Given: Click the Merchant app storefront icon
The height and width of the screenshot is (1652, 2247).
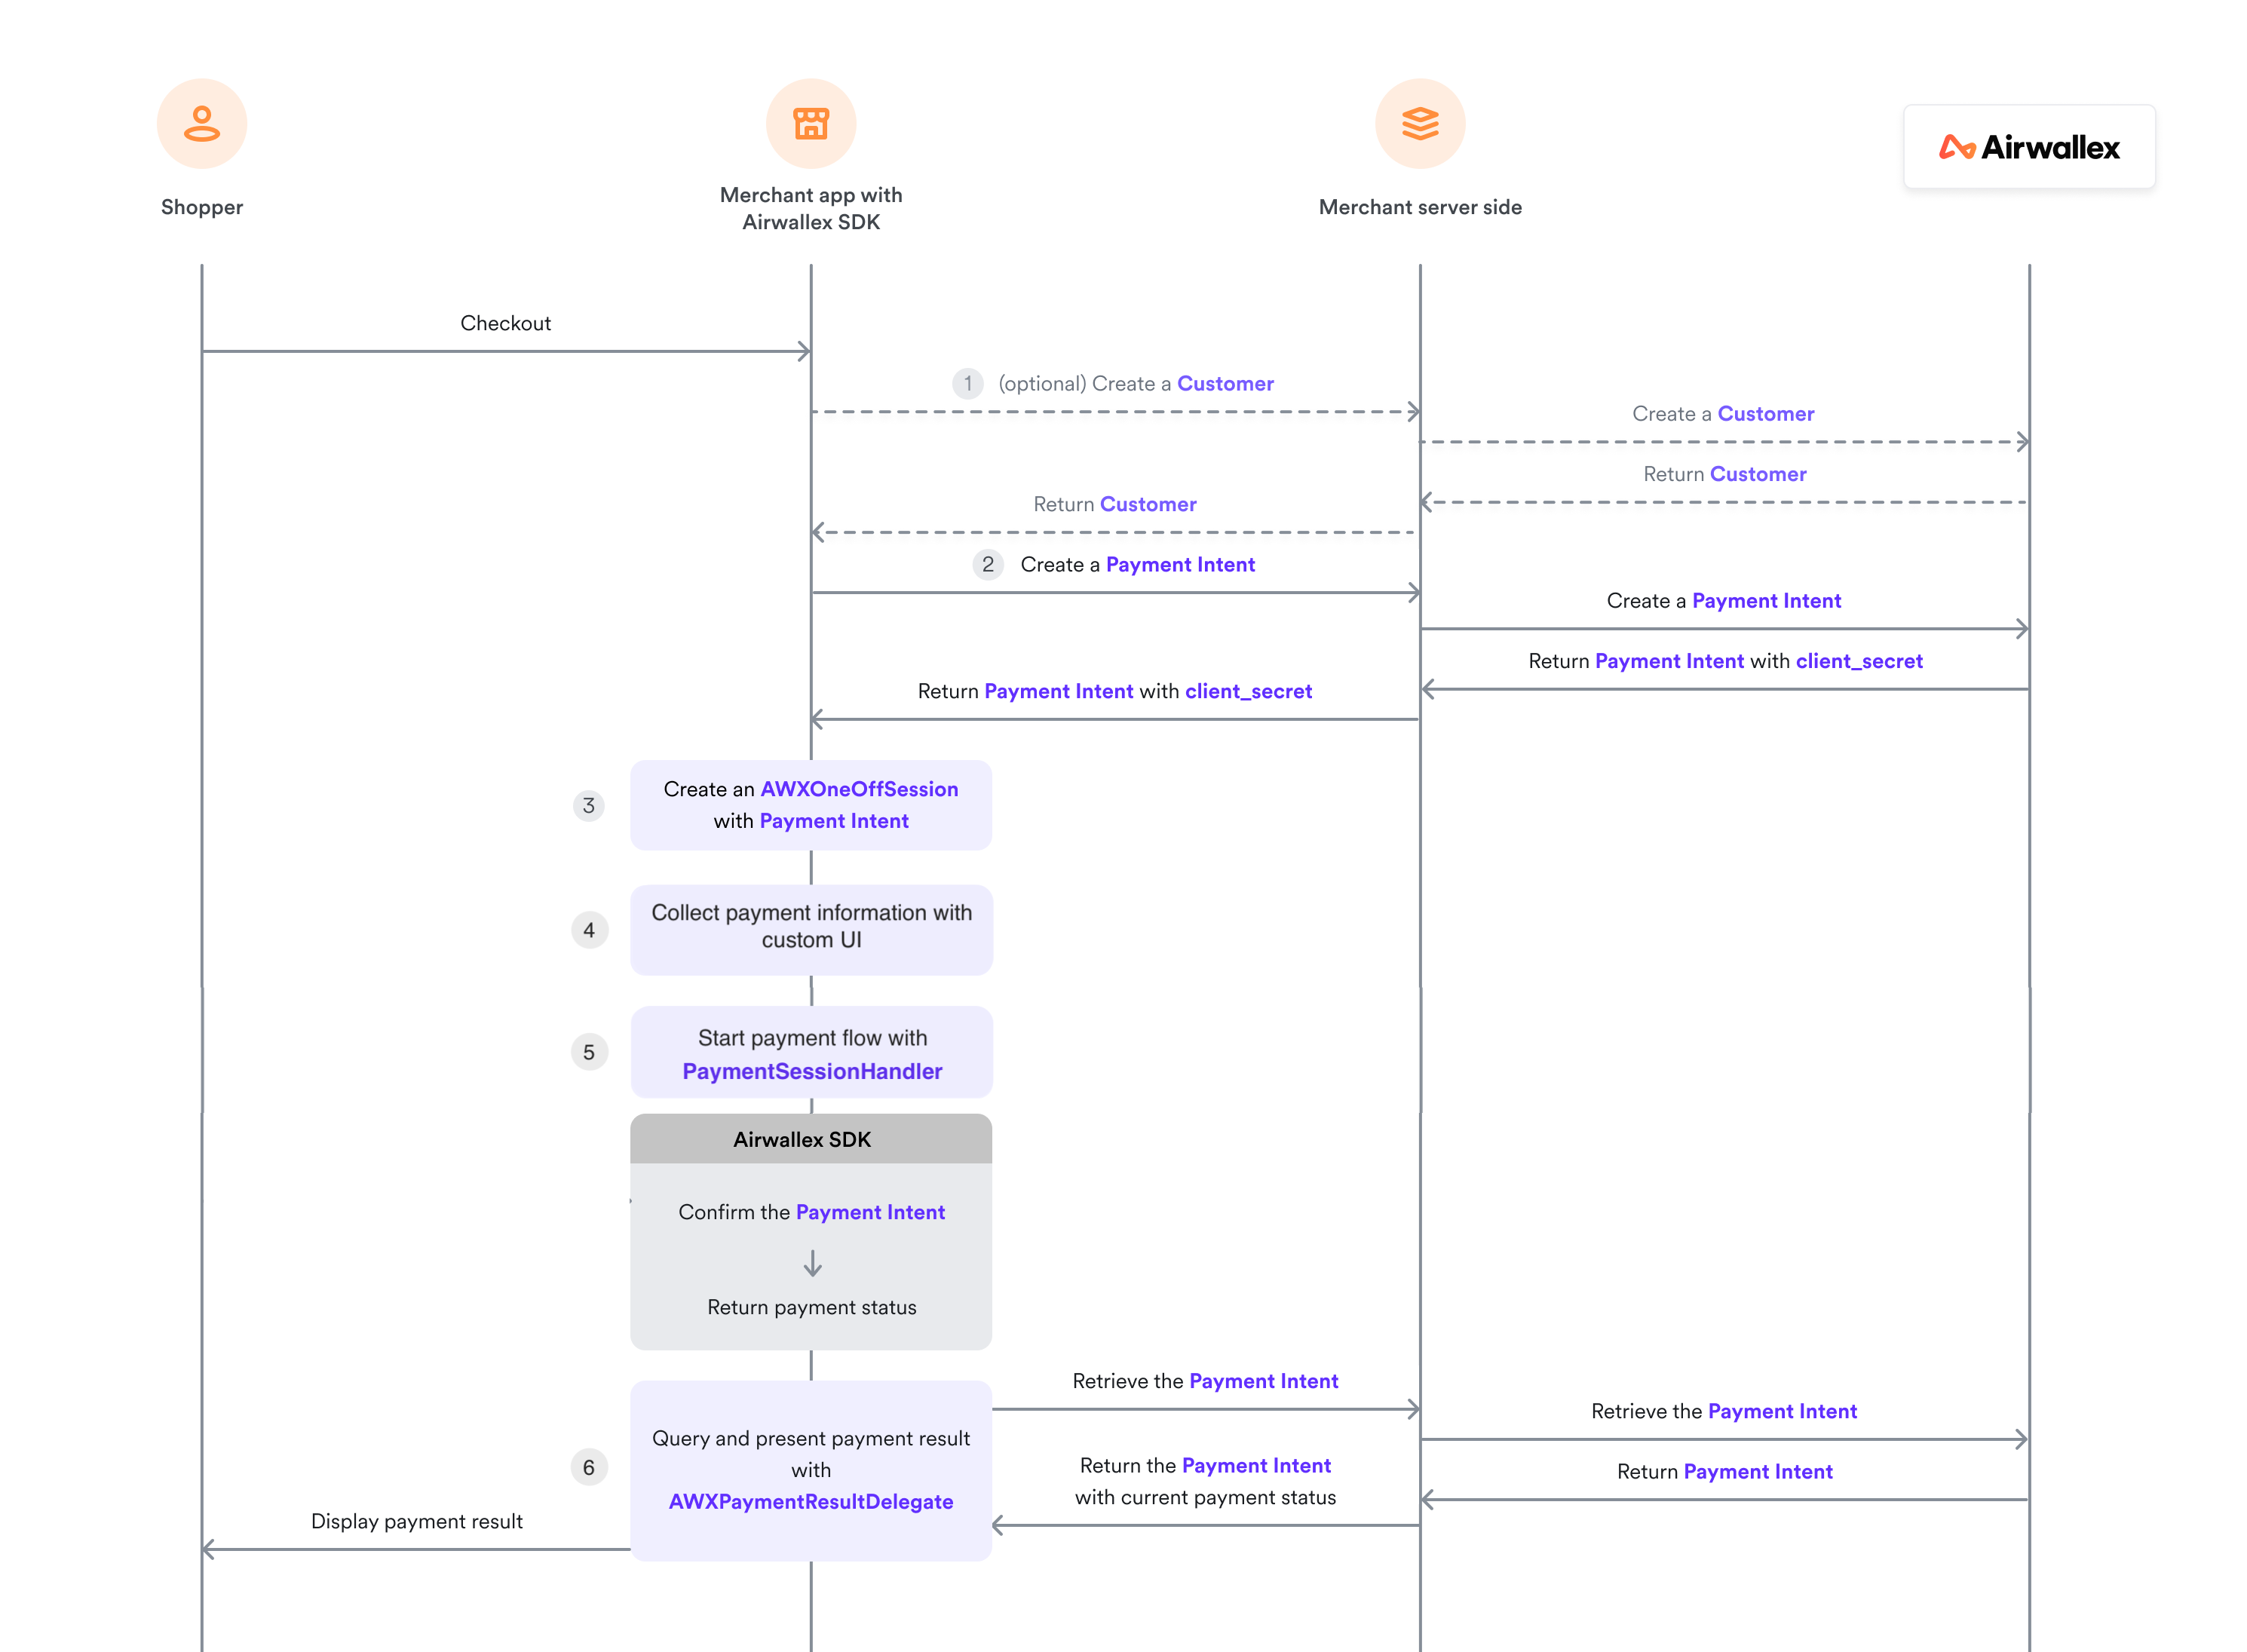Looking at the screenshot, I should point(810,124).
